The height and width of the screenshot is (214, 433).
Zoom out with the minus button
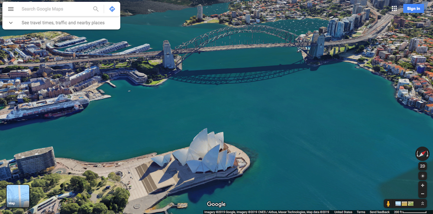423,194
